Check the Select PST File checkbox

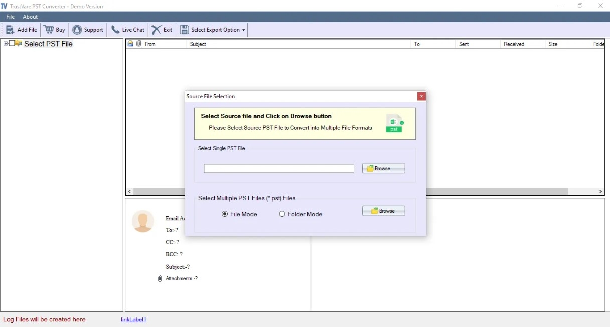(x=12, y=44)
